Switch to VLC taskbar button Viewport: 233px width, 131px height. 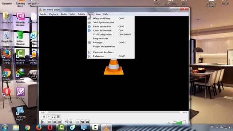click(106, 127)
